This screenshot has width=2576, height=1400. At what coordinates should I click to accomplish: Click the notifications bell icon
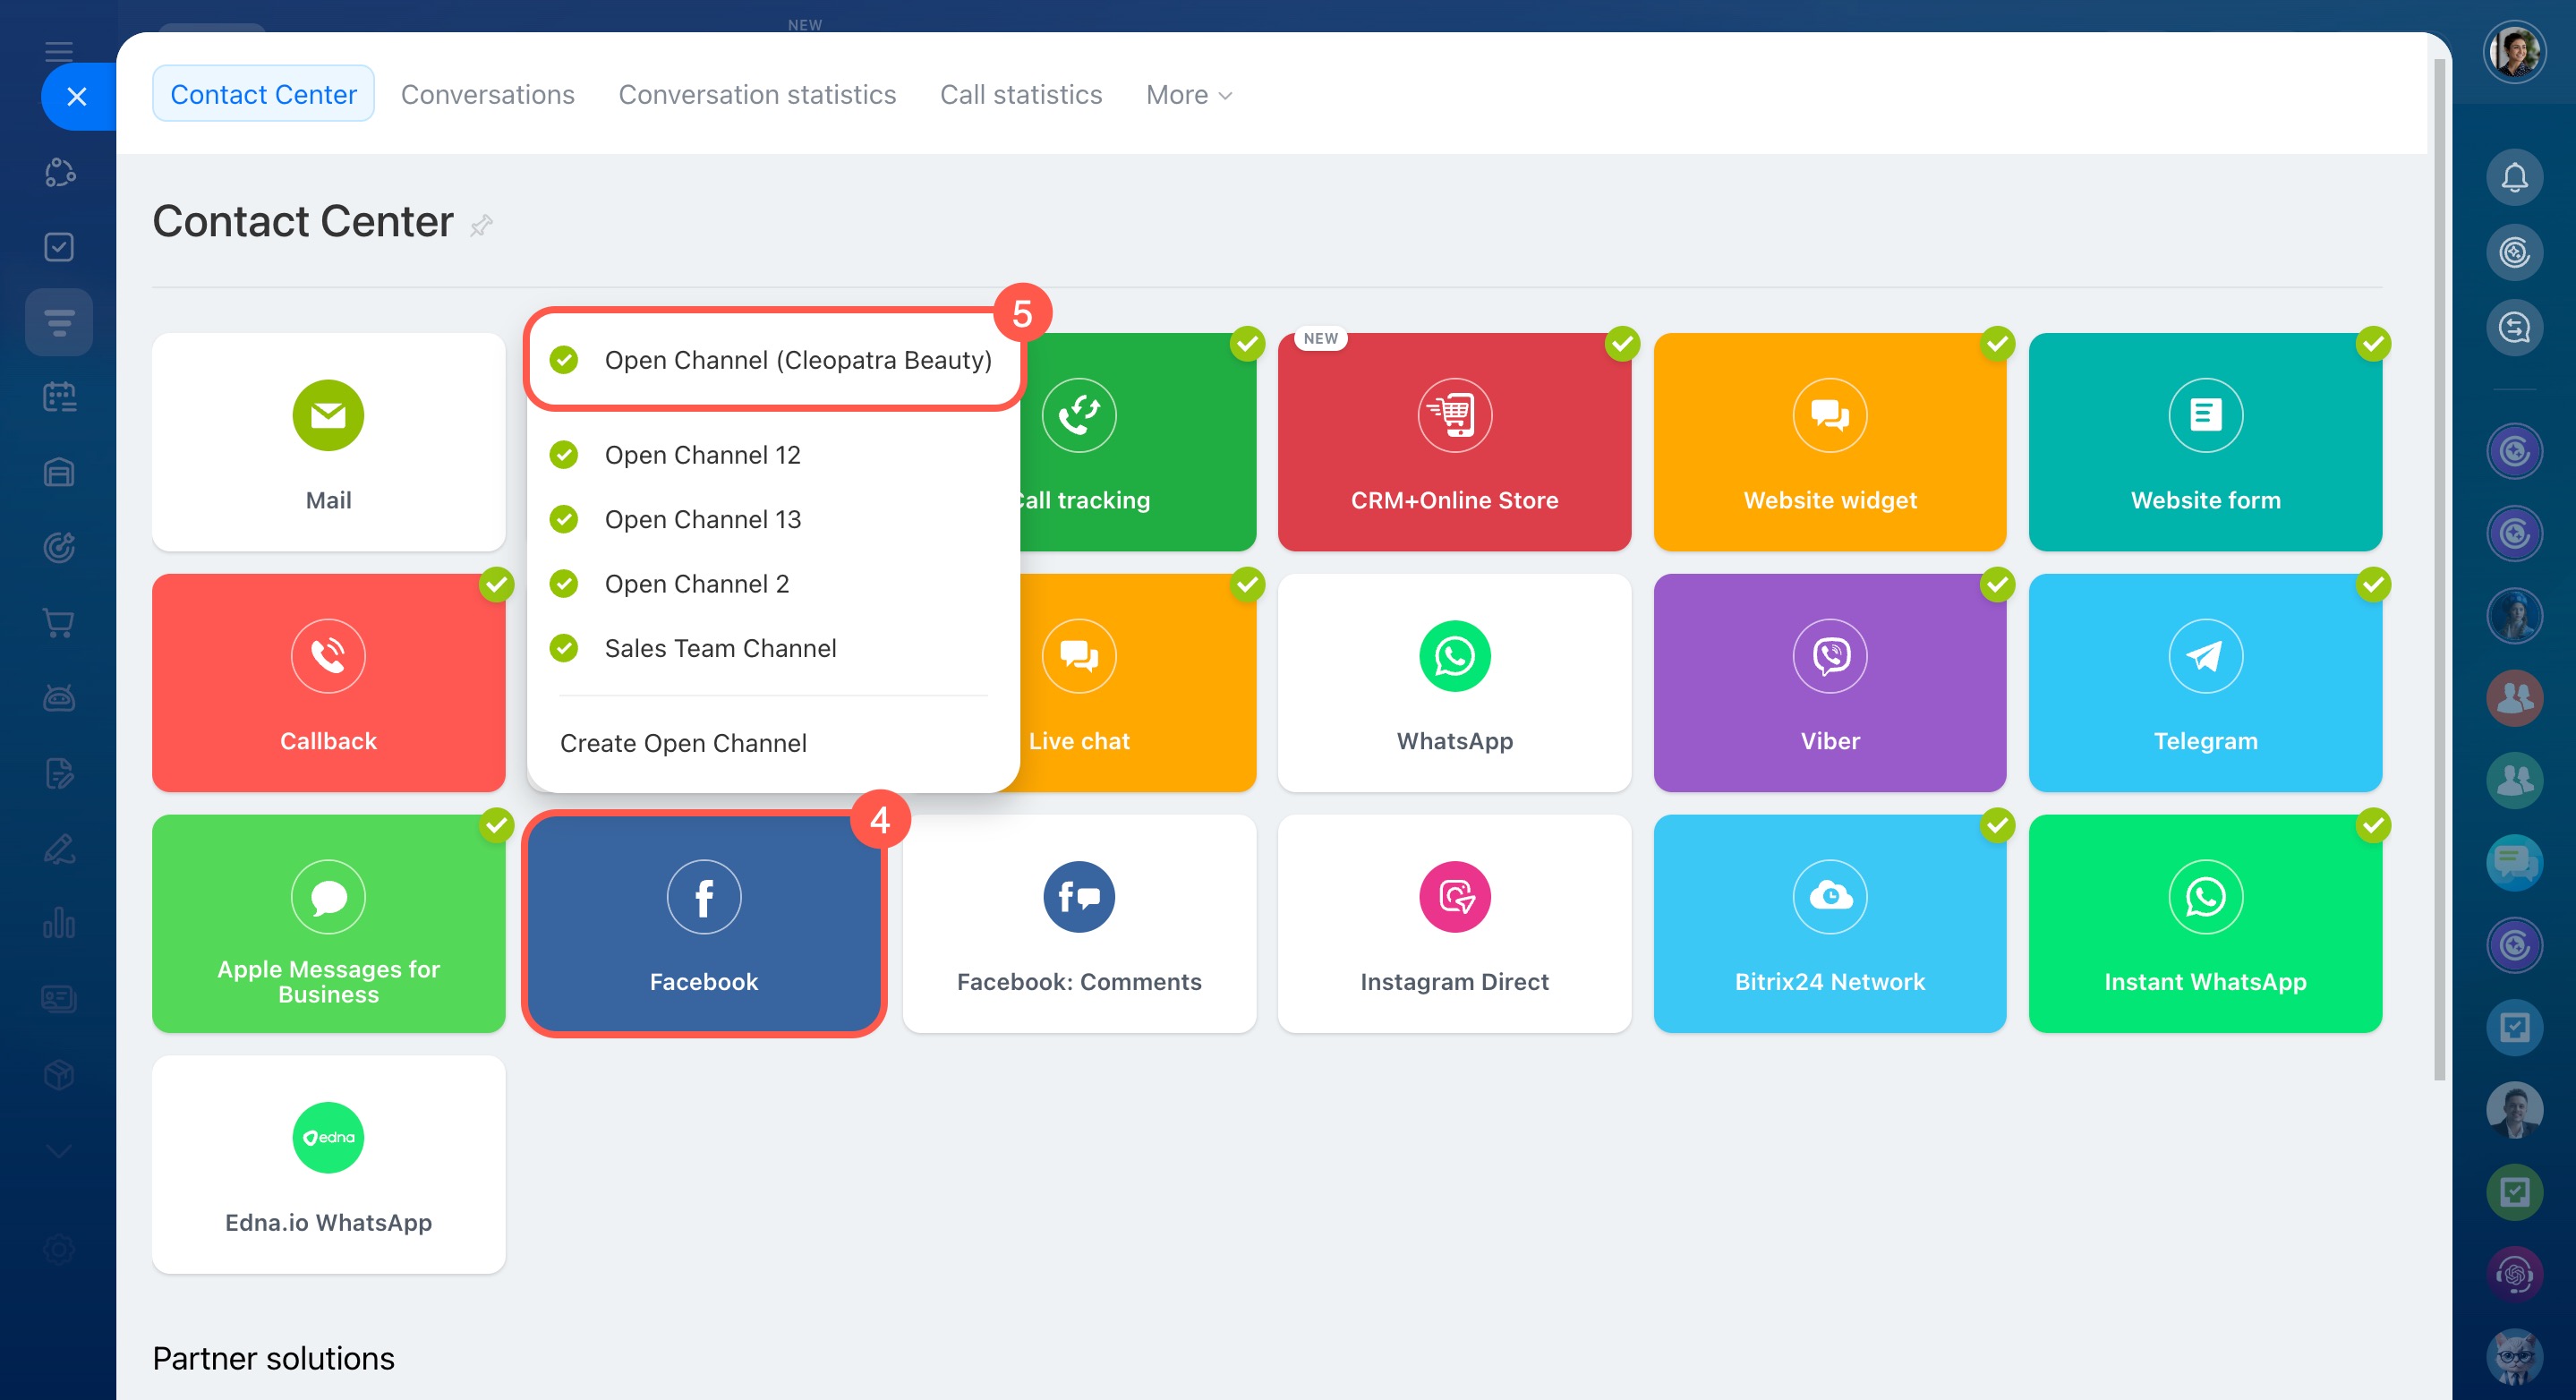click(x=2513, y=178)
